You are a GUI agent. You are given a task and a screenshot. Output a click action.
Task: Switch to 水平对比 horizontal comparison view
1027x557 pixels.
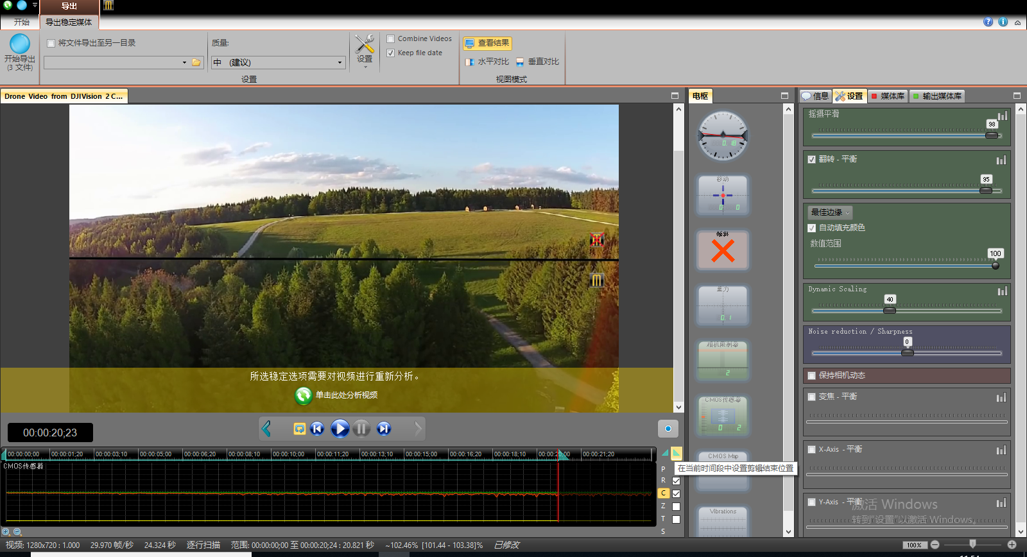tap(487, 62)
